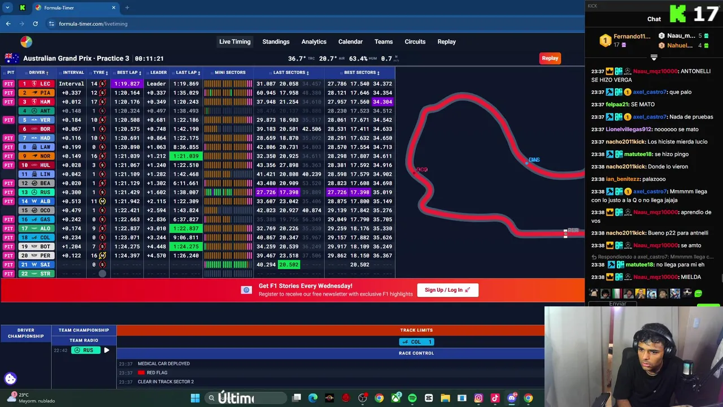Image resolution: width=723 pixels, height=407 pixels.
Task: Sort table by Last Sectors column
Action: click(x=290, y=72)
